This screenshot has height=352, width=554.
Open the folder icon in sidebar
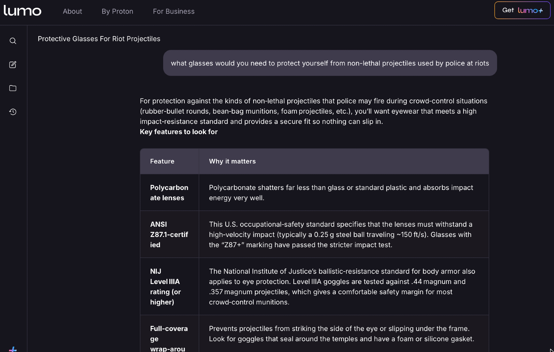(x=13, y=88)
